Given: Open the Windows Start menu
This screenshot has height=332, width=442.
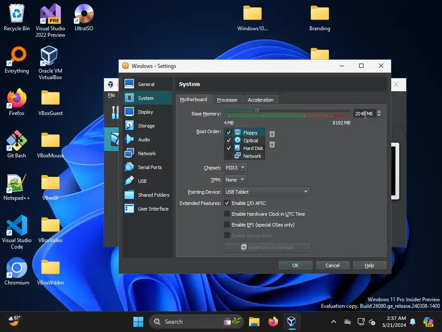Looking at the screenshot, I should (x=138, y=322).
